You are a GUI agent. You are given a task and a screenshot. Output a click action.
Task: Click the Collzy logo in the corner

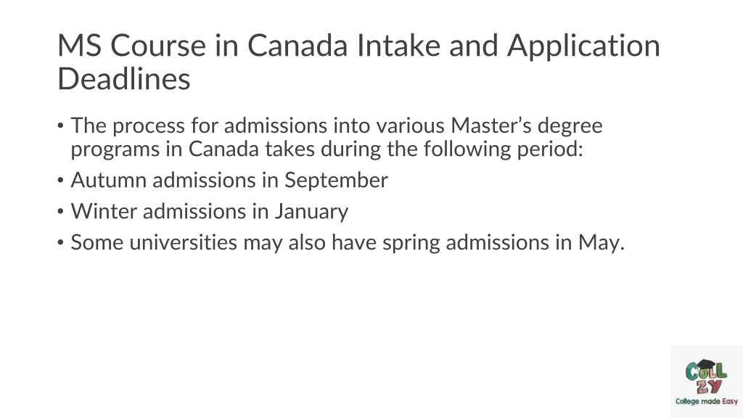(x=707, y=382)
